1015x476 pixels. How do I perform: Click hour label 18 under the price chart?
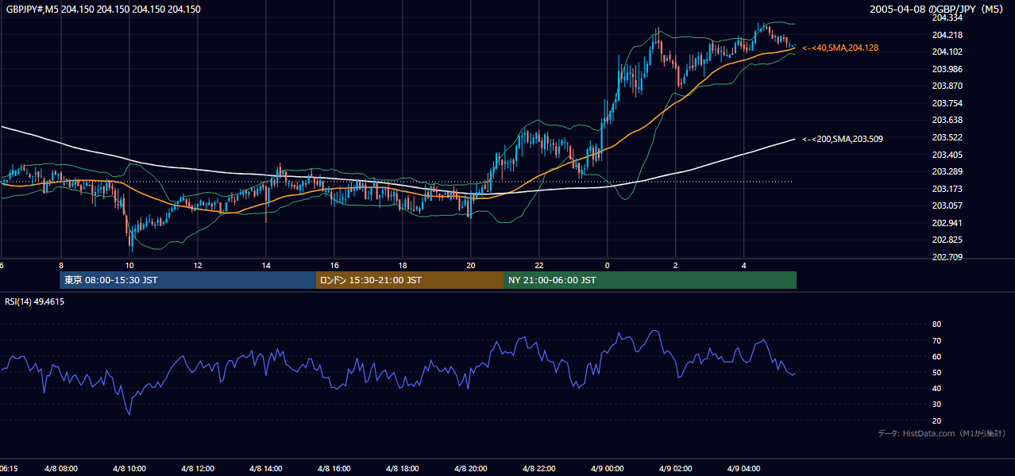tap(403, 265)
